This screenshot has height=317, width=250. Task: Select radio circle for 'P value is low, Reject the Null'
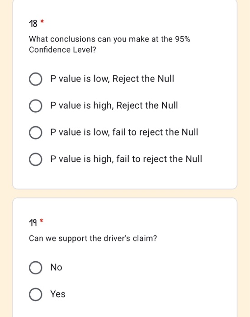pyautogui.click(x=36, y=79)
